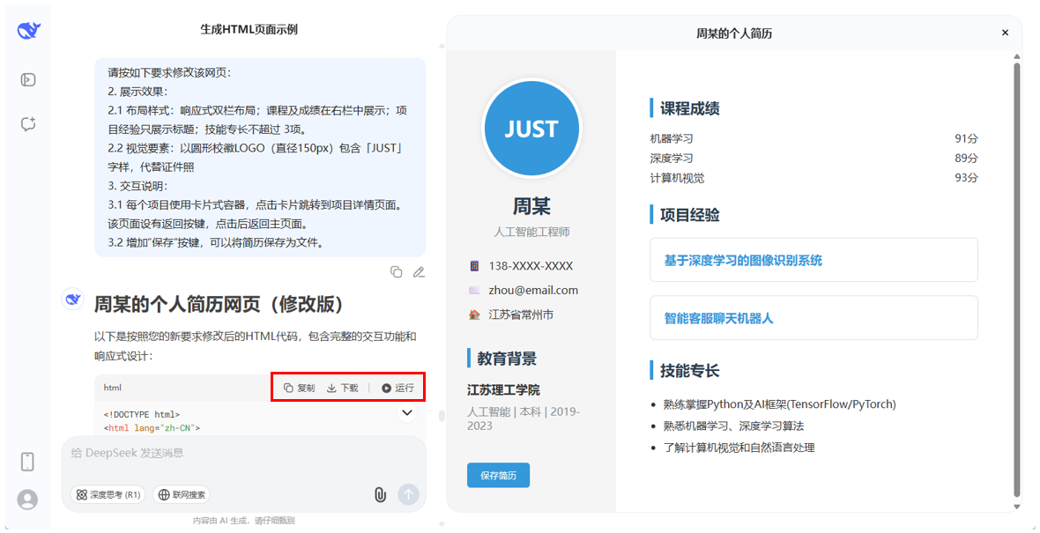Click the phone number 138-XXXX-XXXX
The width and height of the screenshot is (1040, 533).
[531, 266]
